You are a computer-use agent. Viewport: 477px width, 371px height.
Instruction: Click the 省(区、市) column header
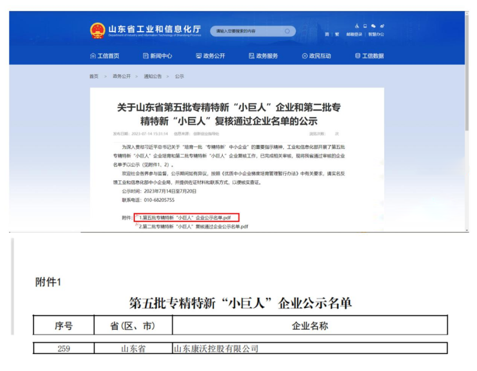coord(133,326)
